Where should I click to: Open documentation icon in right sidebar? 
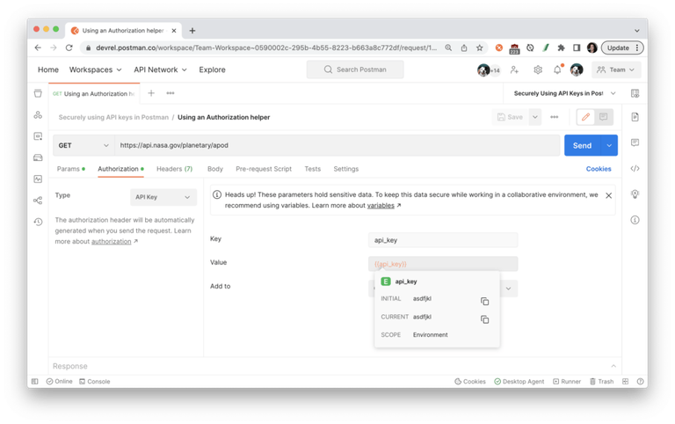pos(635,117)
